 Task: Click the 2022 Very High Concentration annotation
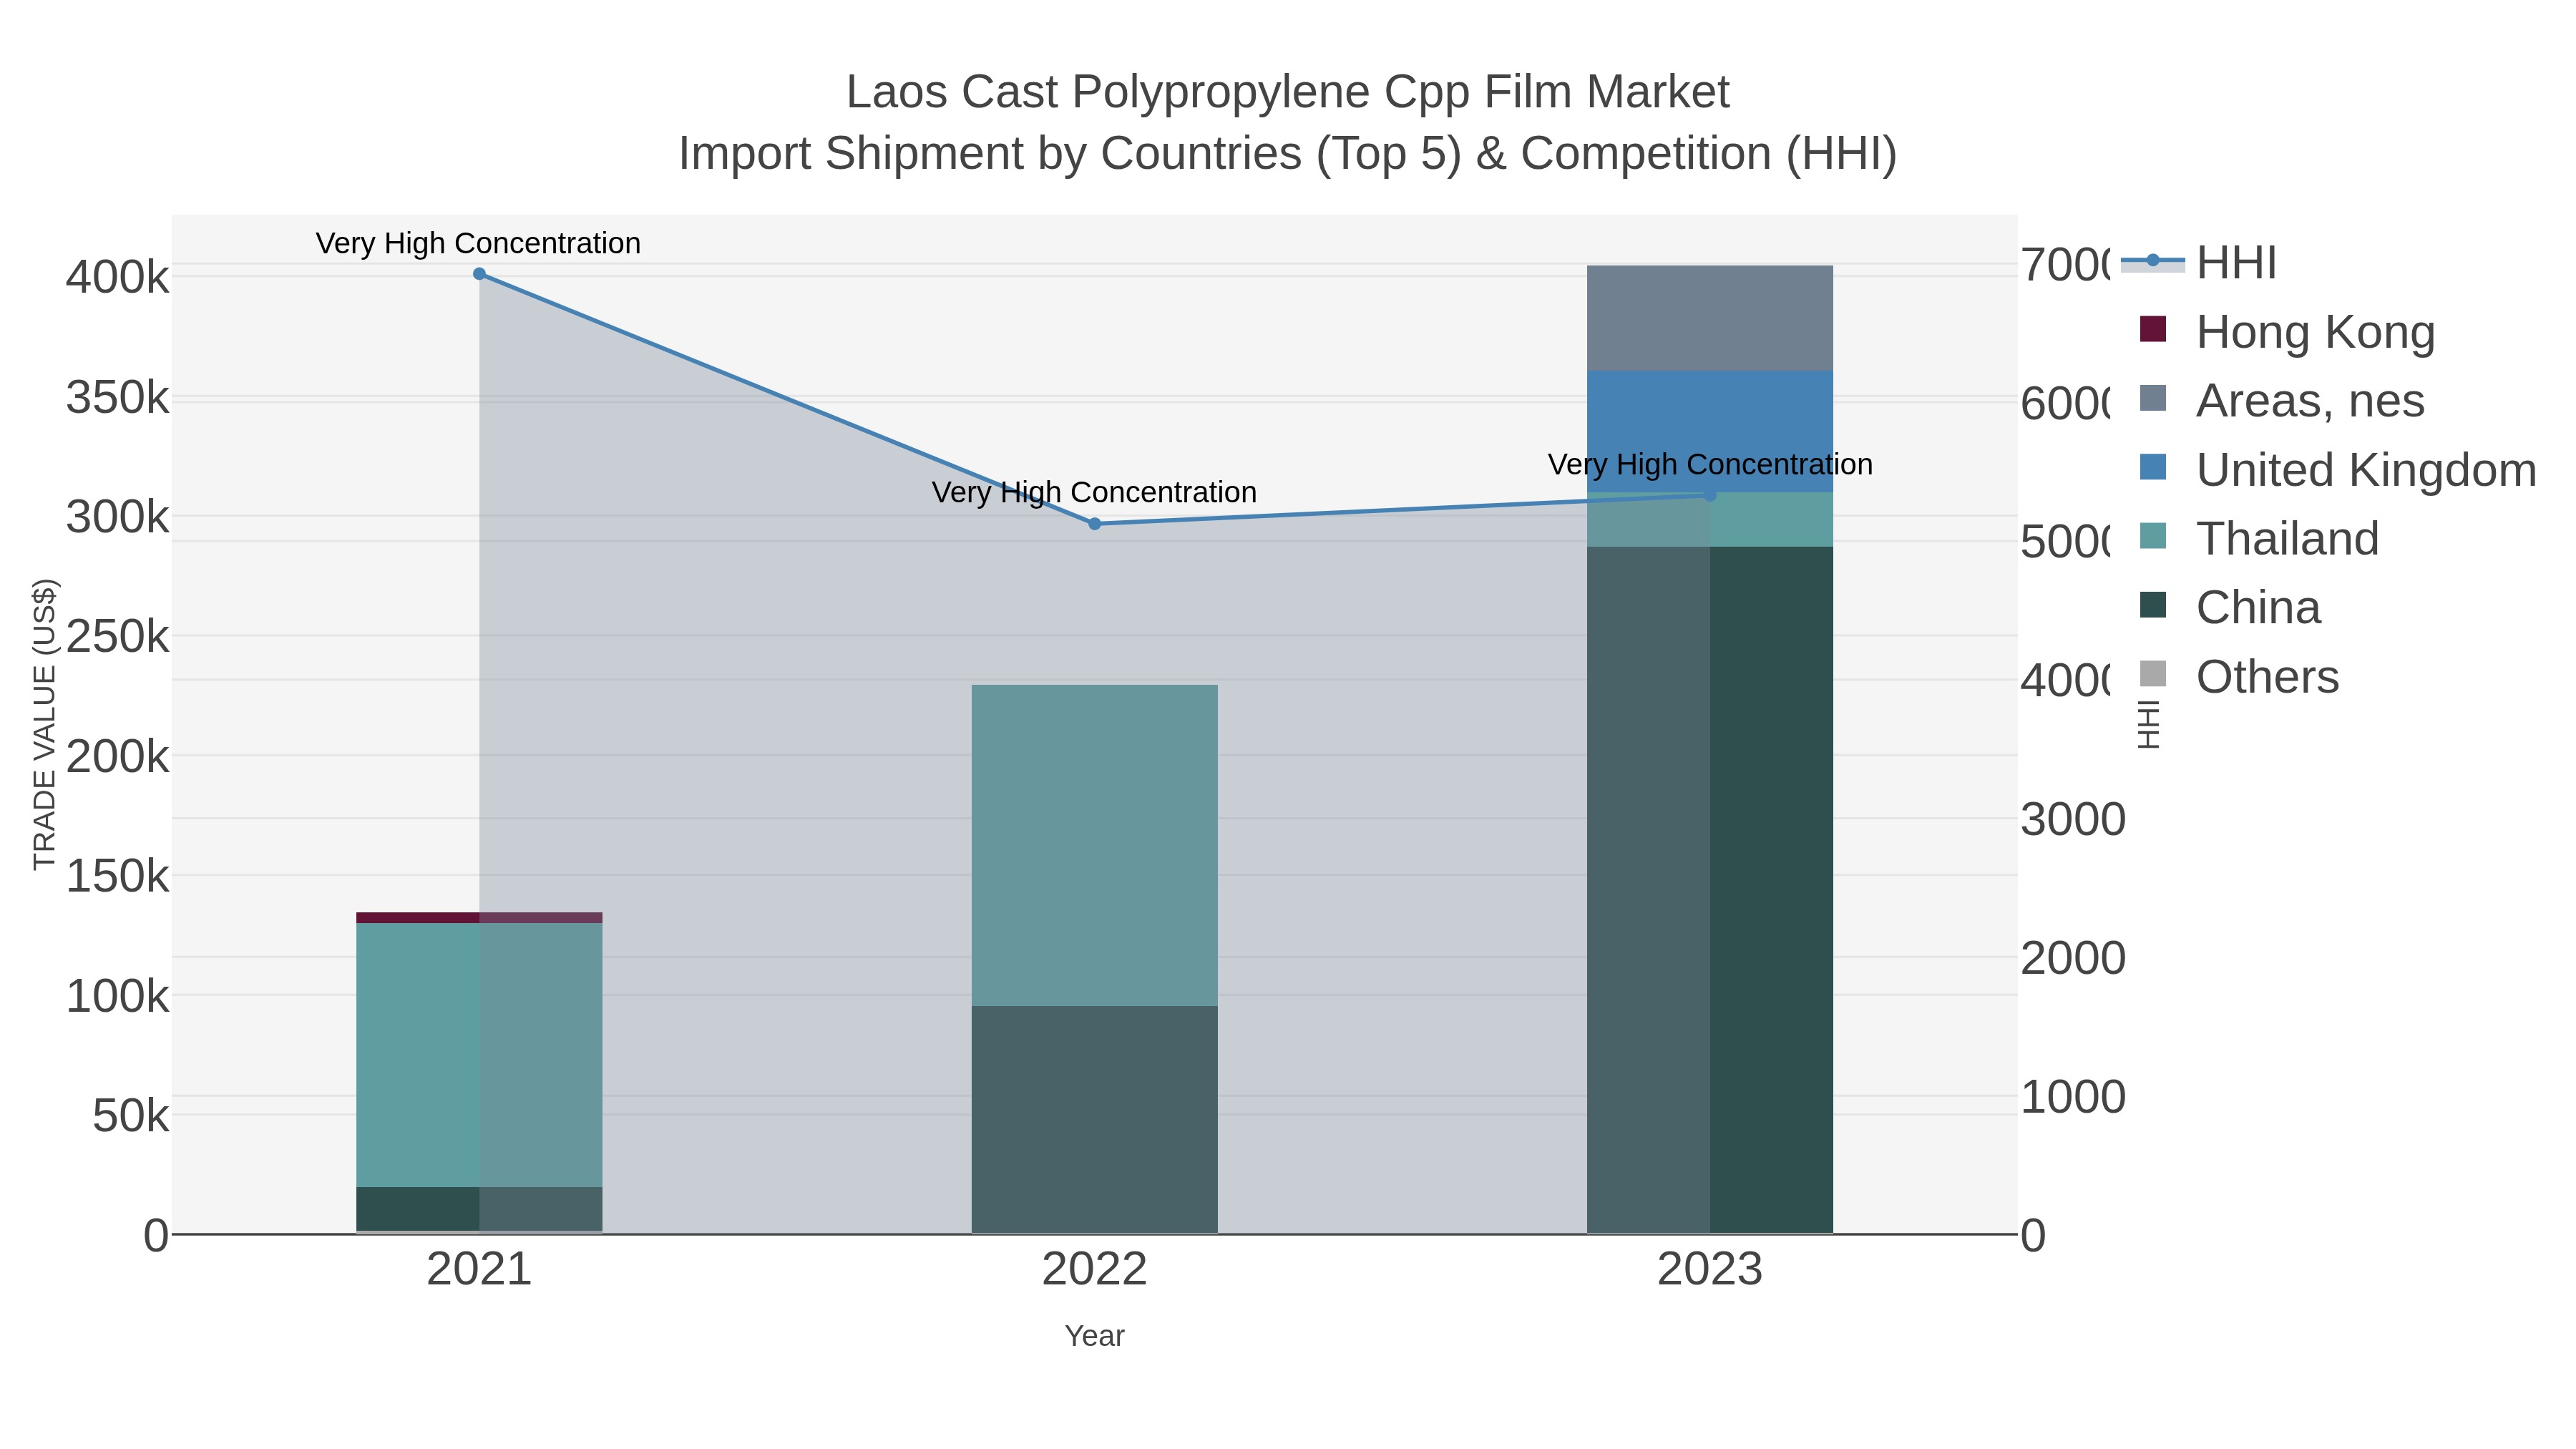tap(1094, 493)
